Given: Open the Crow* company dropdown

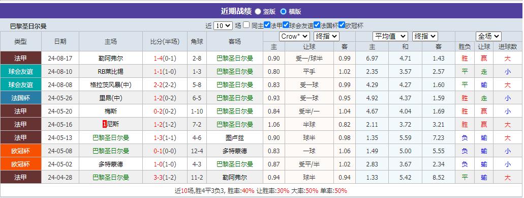Looking at the screenshot, I should [294, 37].
